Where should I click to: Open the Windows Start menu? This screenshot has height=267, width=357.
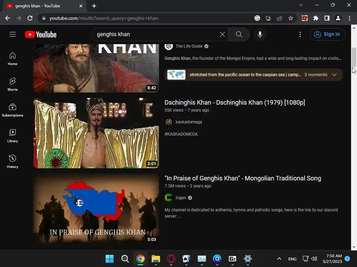(x=109, y=259)
